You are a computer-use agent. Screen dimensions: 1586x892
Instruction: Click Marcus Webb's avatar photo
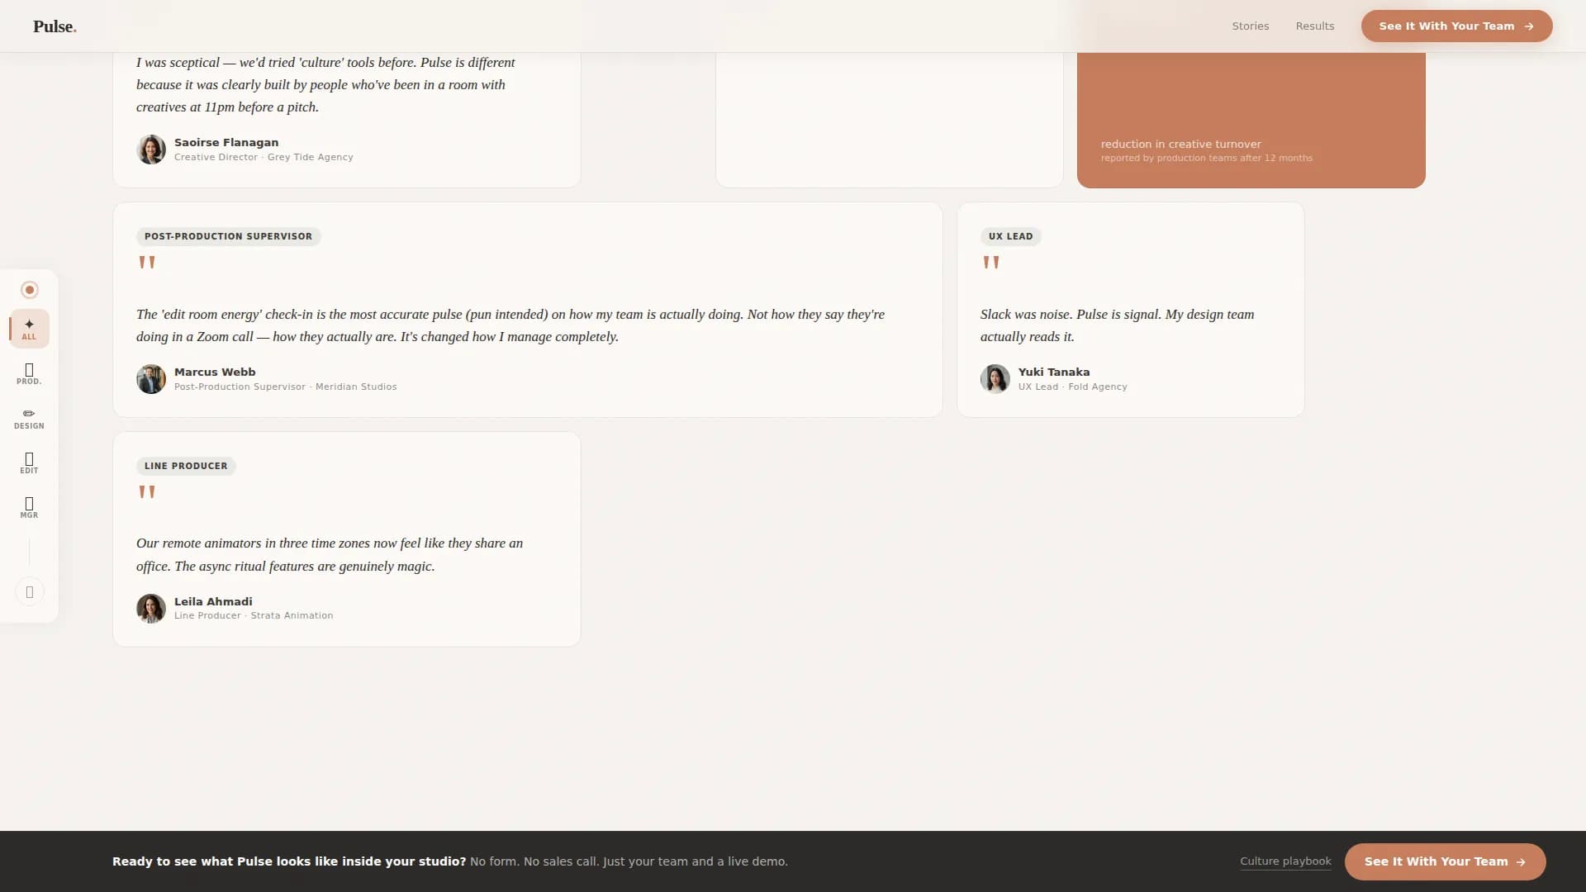pos(151,379)
